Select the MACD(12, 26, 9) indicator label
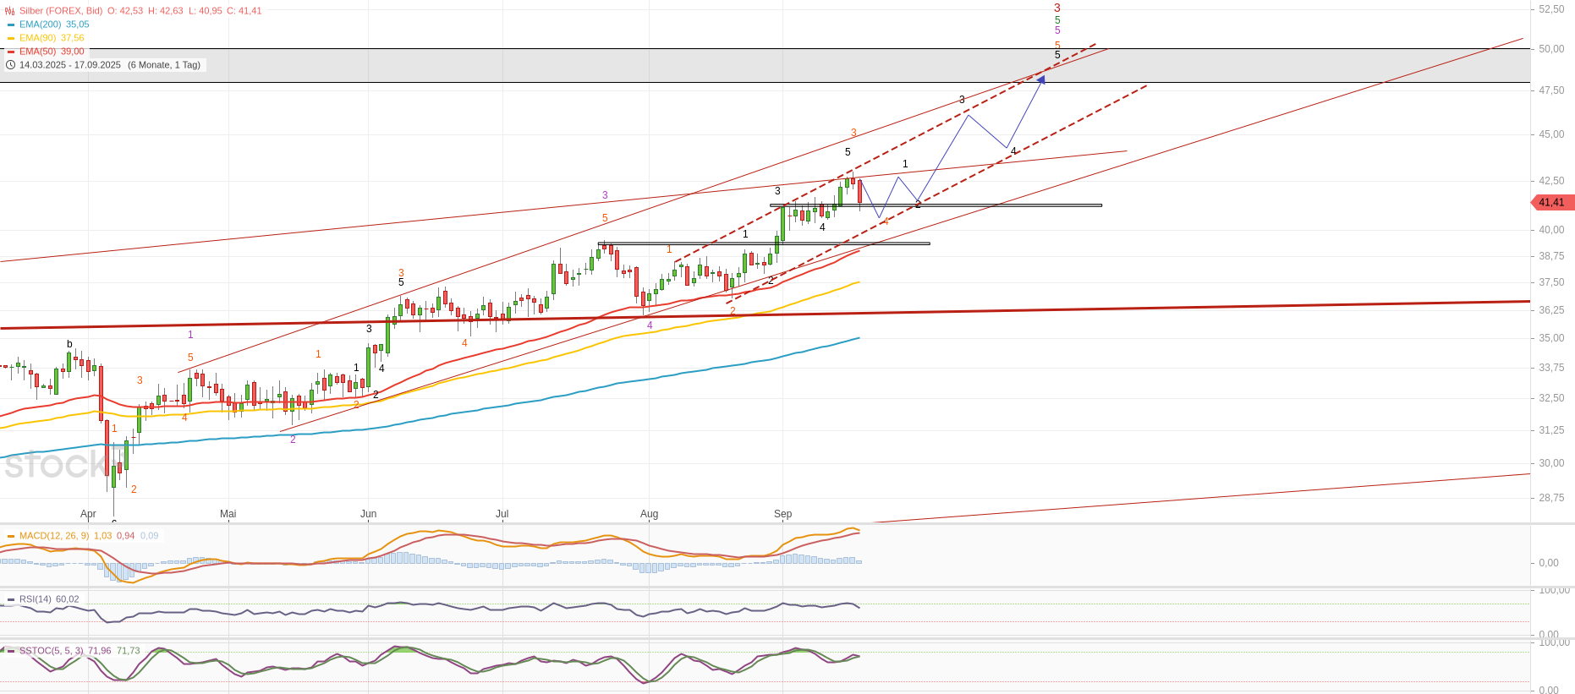Viewport: 1575px width, 694px height. coord(53,536)
